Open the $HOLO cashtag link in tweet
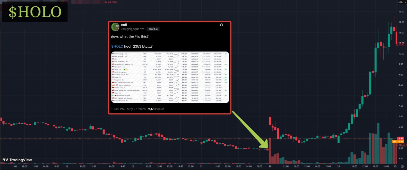The image size is (407, 170). (117, 46)
